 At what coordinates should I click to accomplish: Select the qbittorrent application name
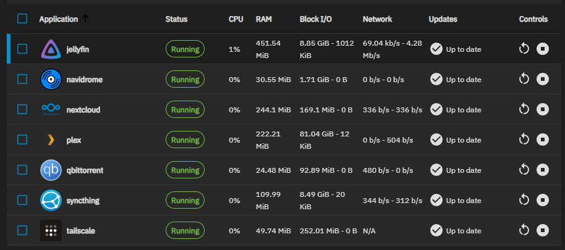click(85, 170)
